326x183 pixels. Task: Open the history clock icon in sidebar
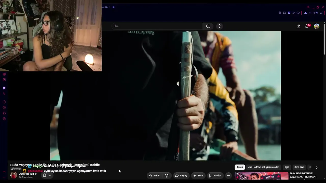(x=4, y=108)
